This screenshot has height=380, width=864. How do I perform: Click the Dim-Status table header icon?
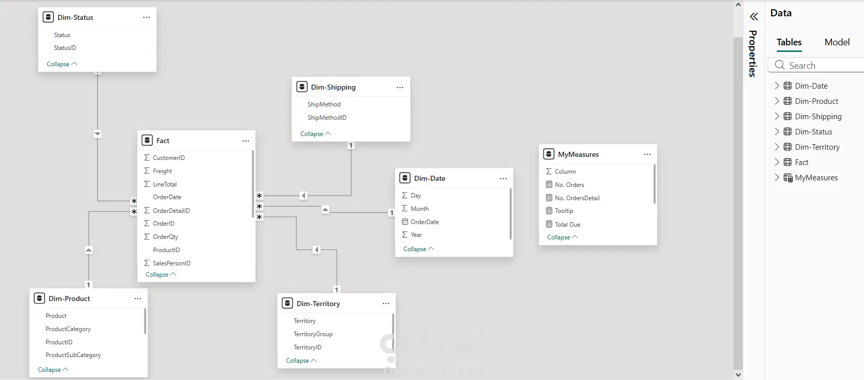pyautogui.click(x=48, y=17)
